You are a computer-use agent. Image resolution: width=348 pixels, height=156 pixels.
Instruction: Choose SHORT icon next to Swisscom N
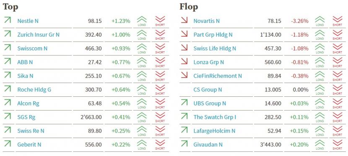click(x=160, y=48)
